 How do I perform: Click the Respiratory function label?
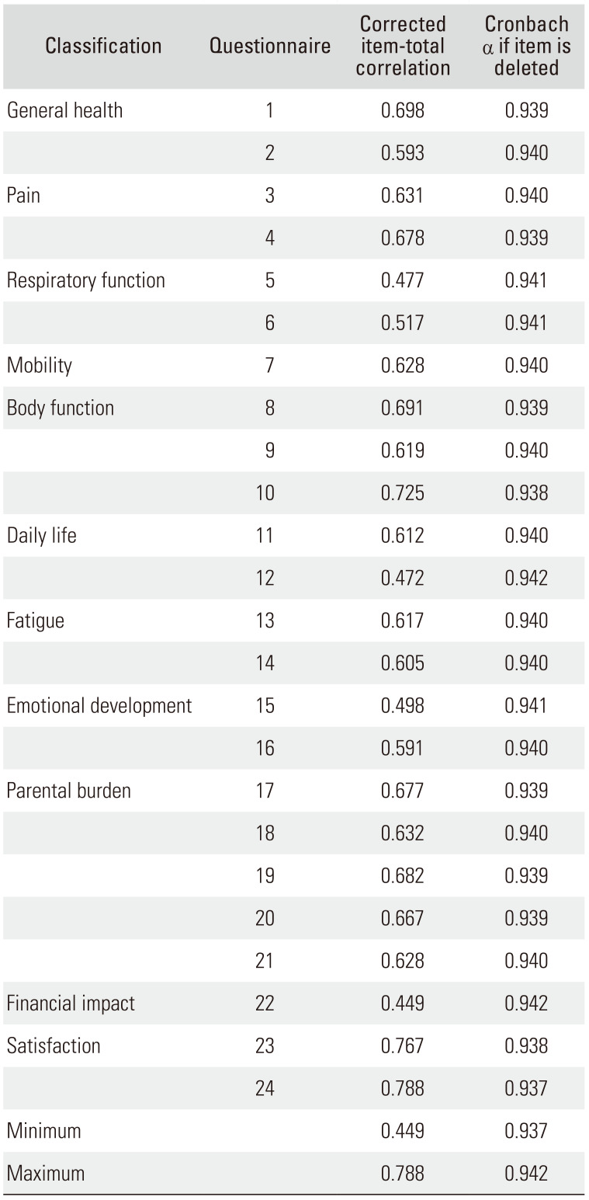coord(86,280)
